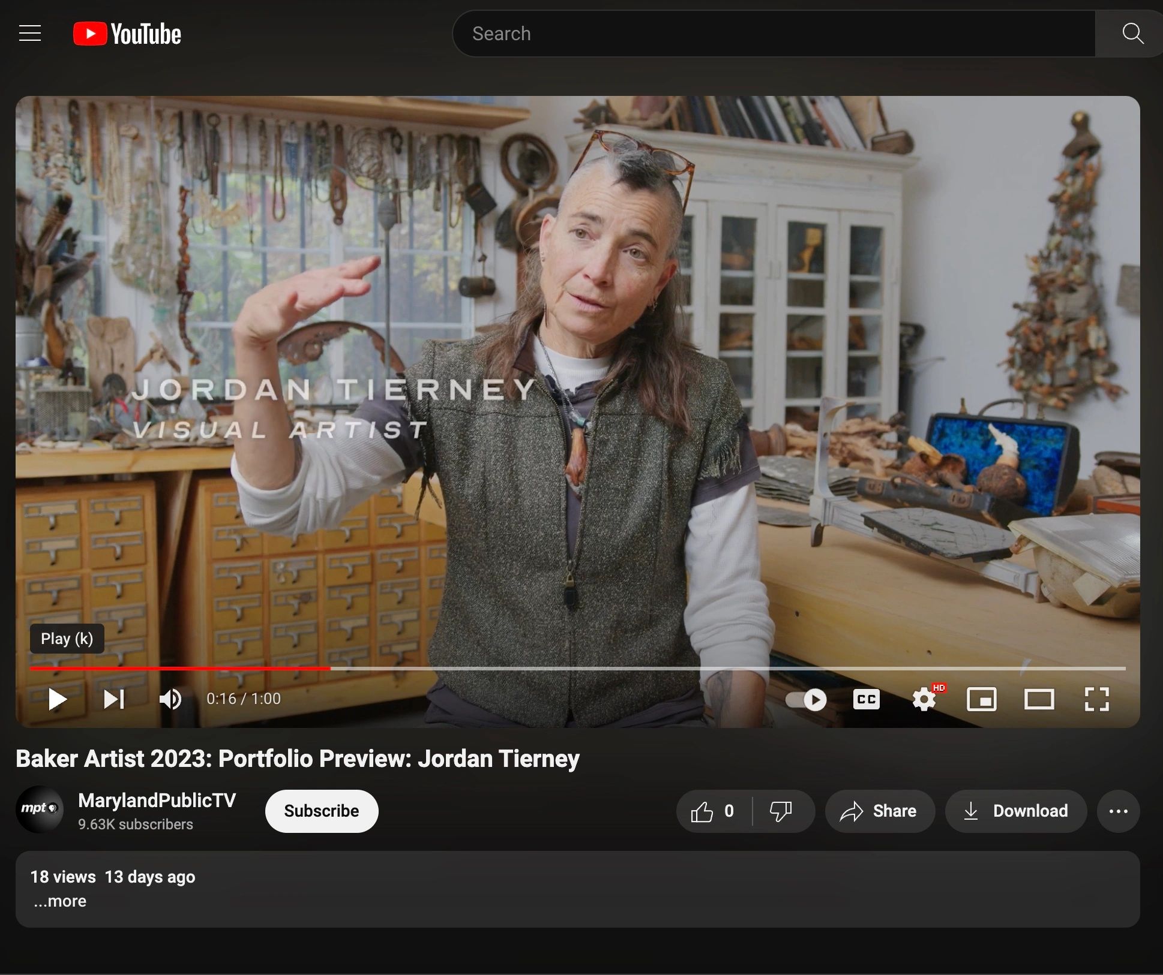Click the Search input field

[x=774, y=34]
